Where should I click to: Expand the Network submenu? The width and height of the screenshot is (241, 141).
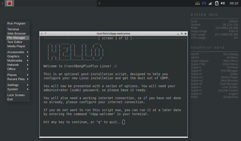[18, 65]
